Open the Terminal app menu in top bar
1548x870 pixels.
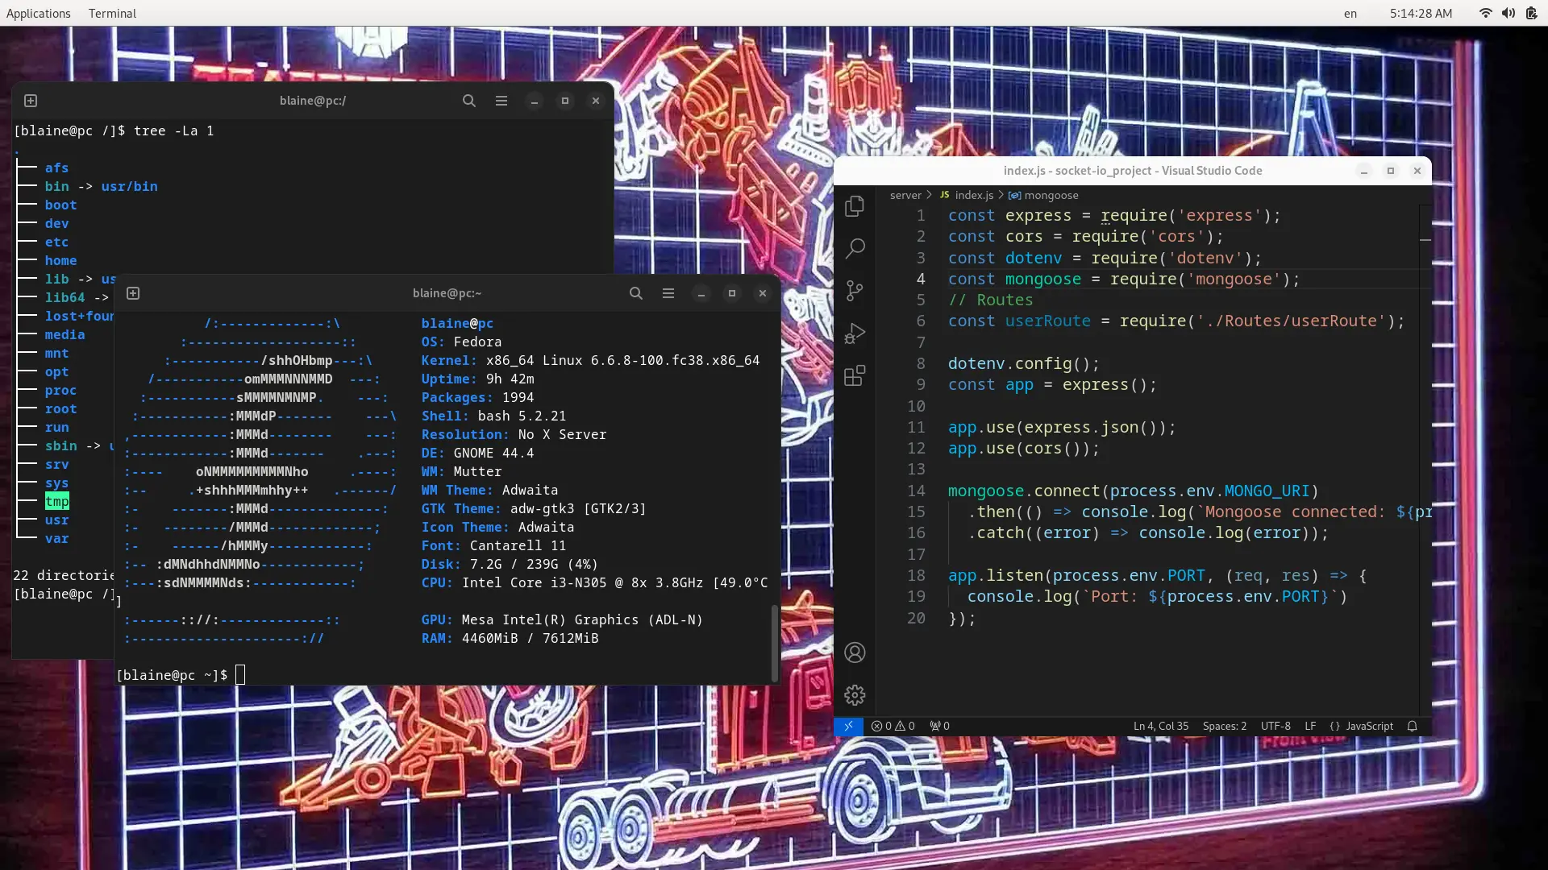click(x=112, y=13)
